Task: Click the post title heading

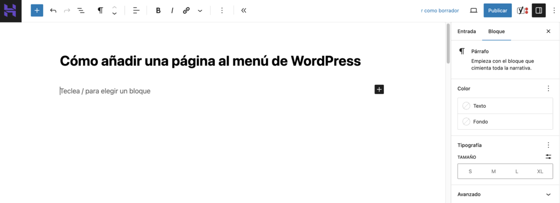Action: 211,61
